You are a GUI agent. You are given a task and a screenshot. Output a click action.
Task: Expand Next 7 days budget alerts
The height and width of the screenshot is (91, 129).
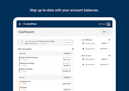(109, 64)
